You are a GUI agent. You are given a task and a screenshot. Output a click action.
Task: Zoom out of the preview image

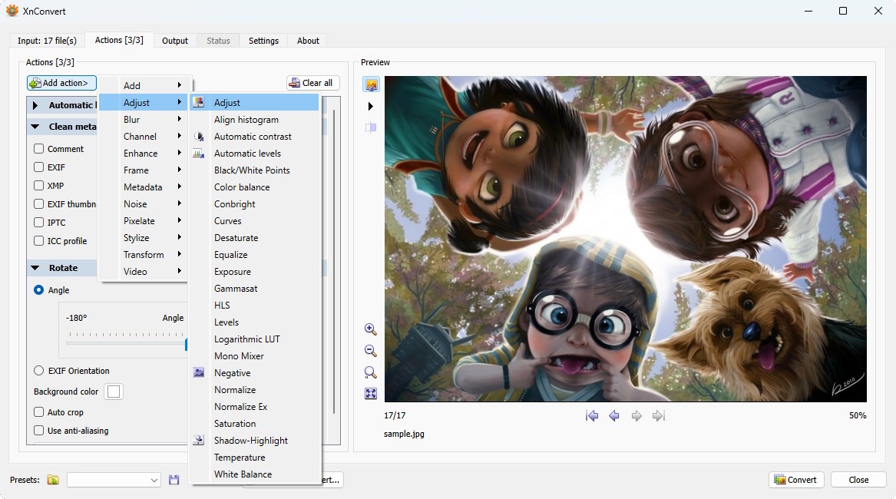[370, 351]
